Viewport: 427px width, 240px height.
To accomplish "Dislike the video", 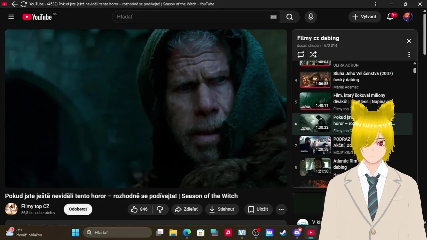I will pos(160,209).
